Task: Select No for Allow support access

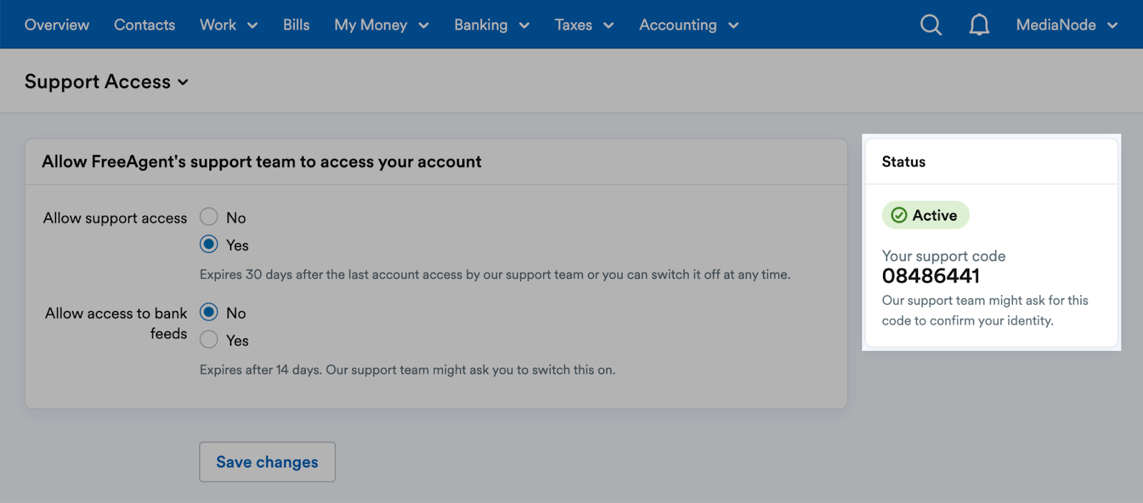Action: (x=209, y=216)
